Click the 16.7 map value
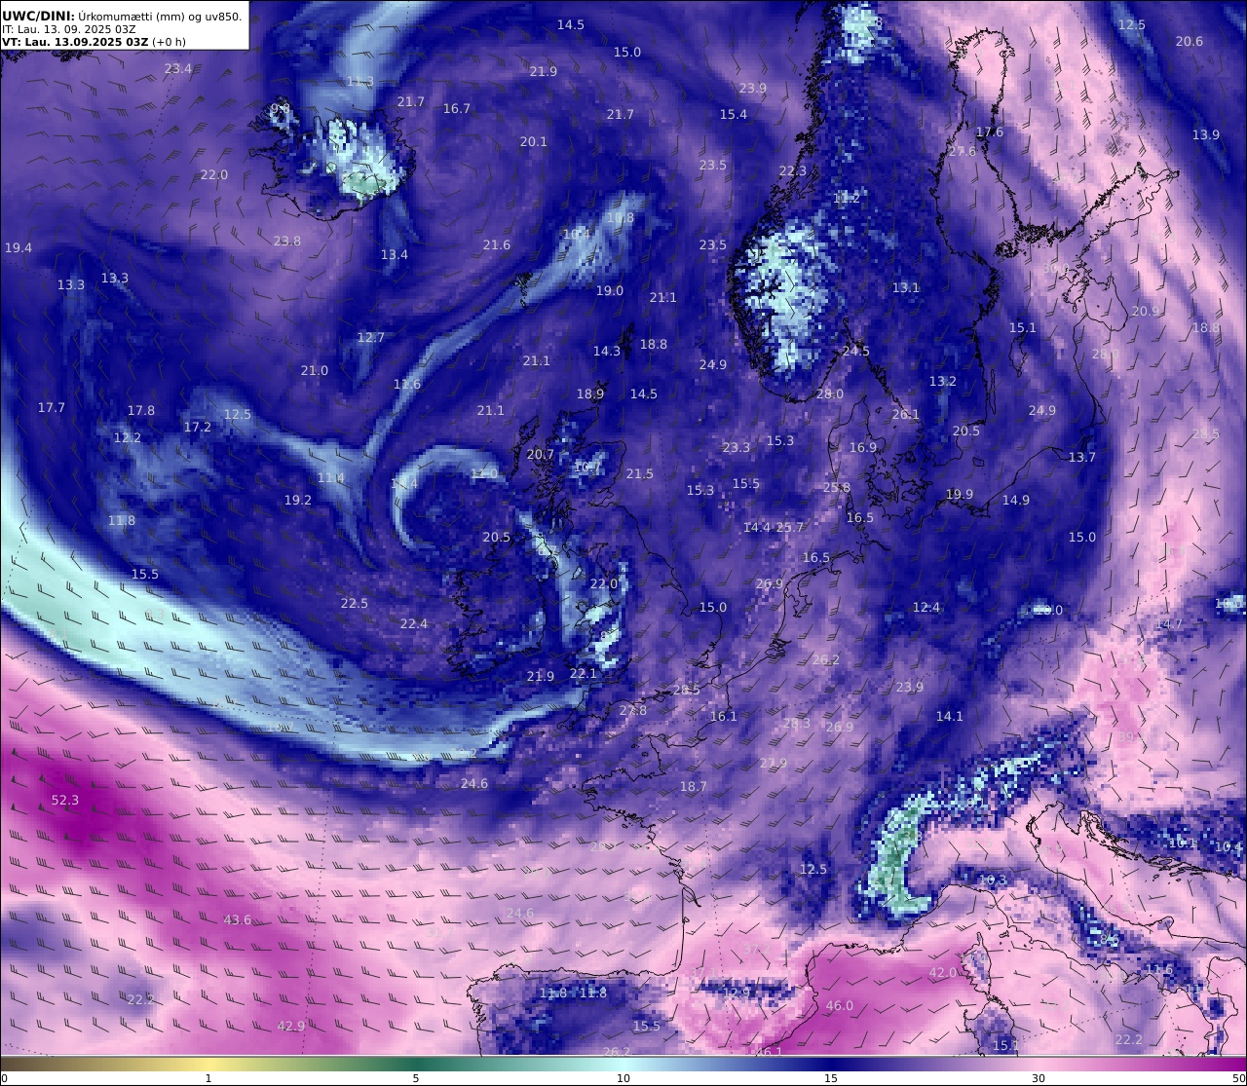The image size is (1247, 1086). pos(457,108)
